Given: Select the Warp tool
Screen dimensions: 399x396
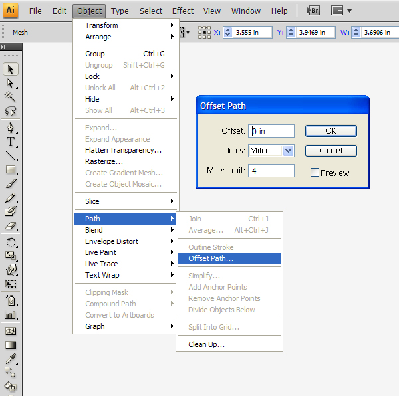Looking at the screenshot, I should click(x=11, y=269).
